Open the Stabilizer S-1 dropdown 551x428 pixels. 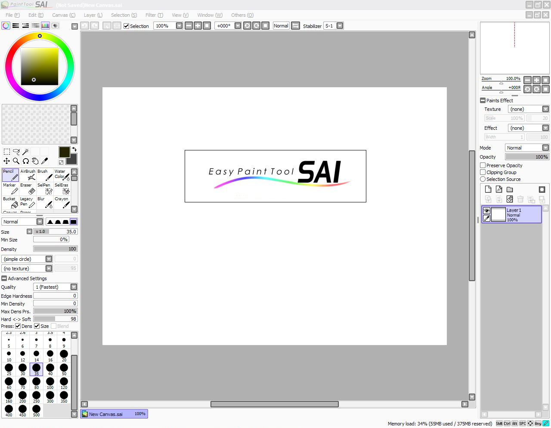click(340, 26)
